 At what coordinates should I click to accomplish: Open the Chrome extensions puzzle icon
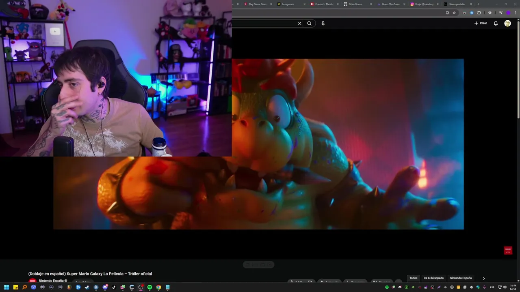click(x=479, y=13)
